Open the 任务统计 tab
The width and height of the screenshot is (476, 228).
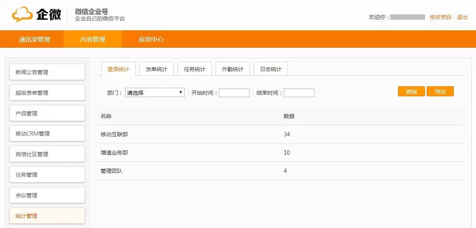195,69
